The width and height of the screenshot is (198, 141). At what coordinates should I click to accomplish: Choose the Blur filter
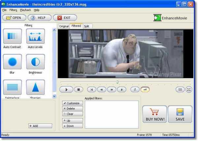coord(13,62)
